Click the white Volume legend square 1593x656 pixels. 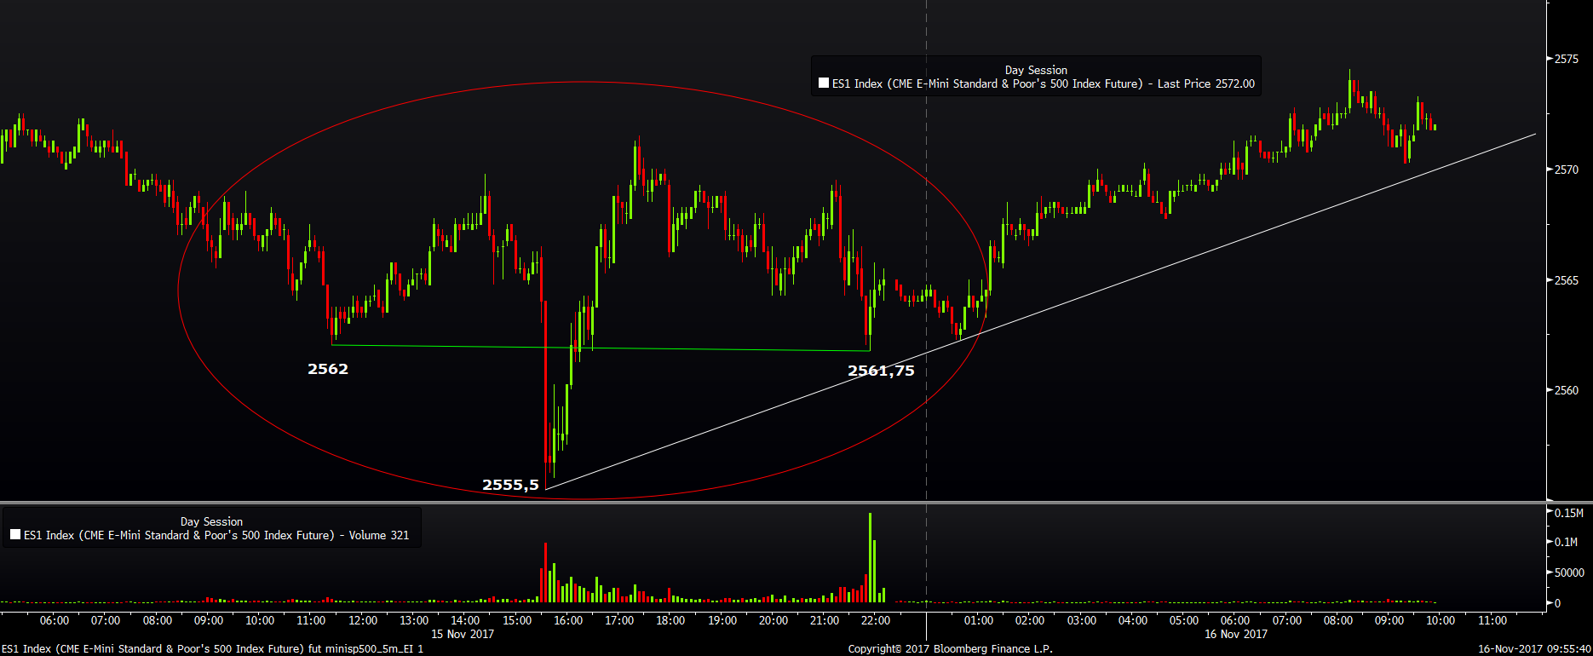tap(15, 535)
